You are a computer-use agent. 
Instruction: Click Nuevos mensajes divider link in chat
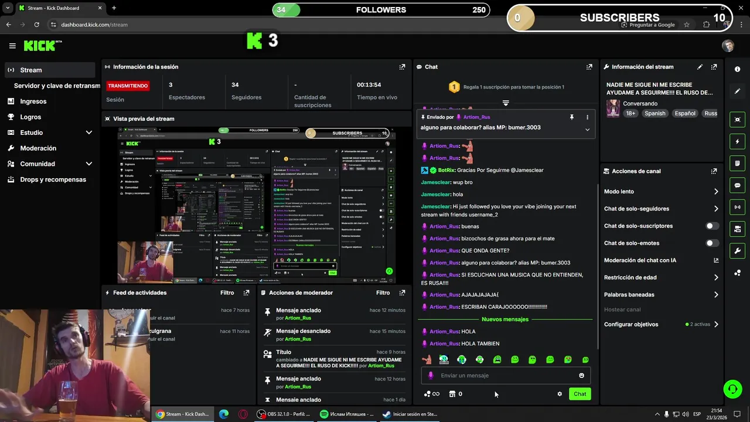(505, 319)
